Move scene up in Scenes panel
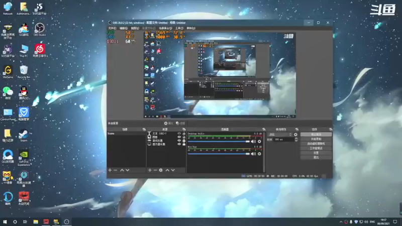This screenshot has width=402, height=226. click(x=122, y=170)
